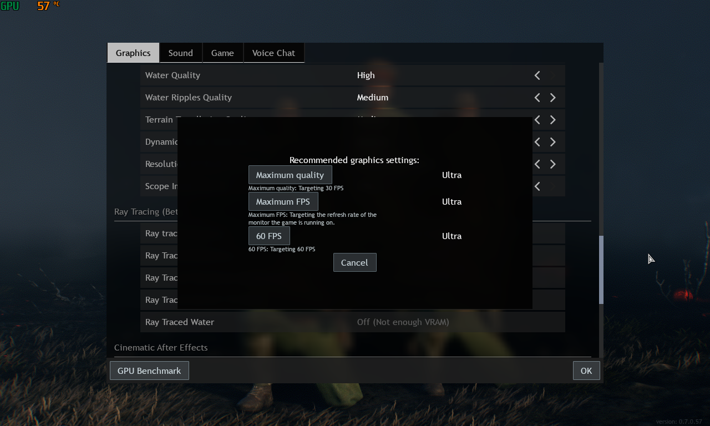Increase Water Ripples Quality with right arrow
Screen dimensions: 710x426
pos(552,97)
